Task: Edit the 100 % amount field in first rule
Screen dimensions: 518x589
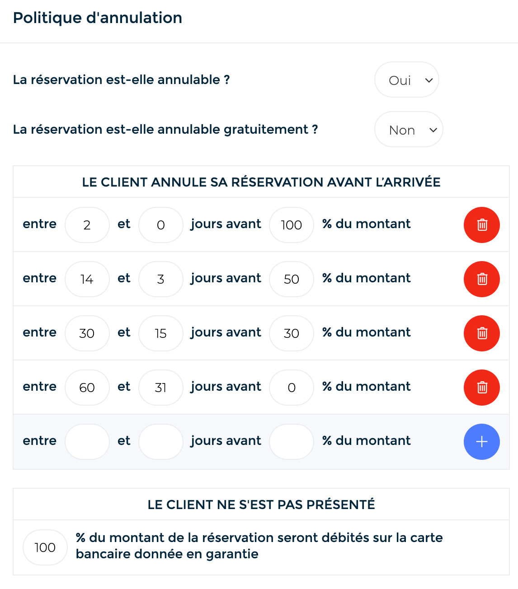Action: coord(292,225)
